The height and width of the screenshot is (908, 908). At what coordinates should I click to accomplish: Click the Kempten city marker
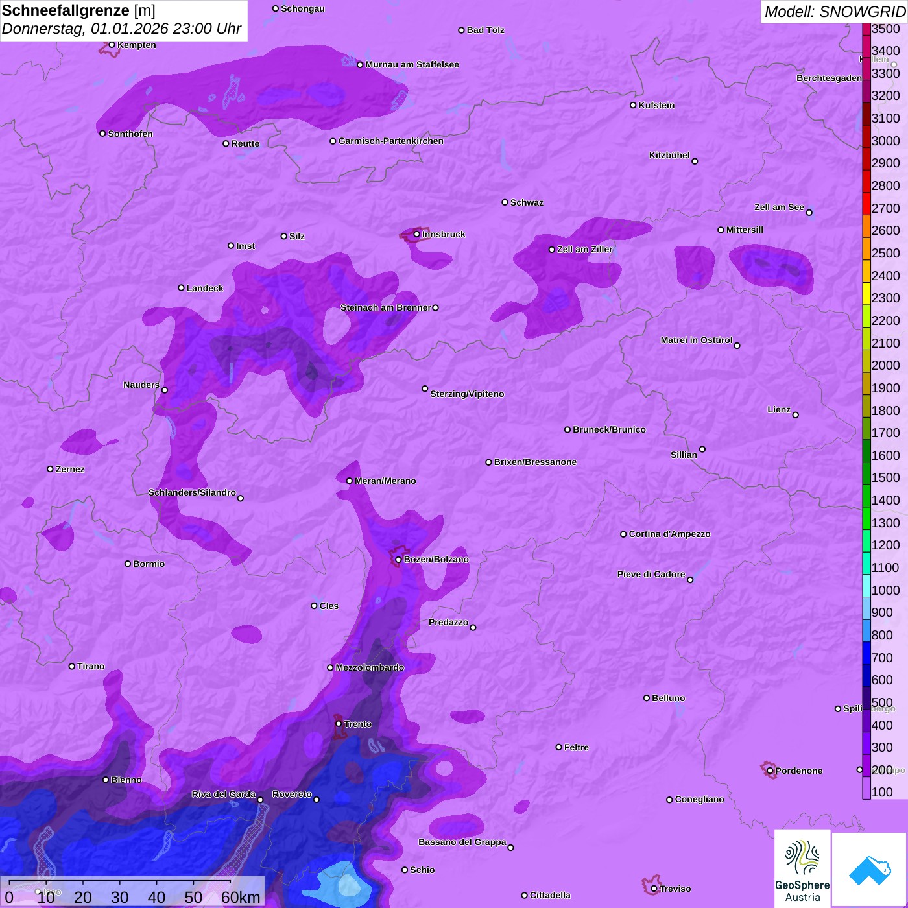(112, 45)
